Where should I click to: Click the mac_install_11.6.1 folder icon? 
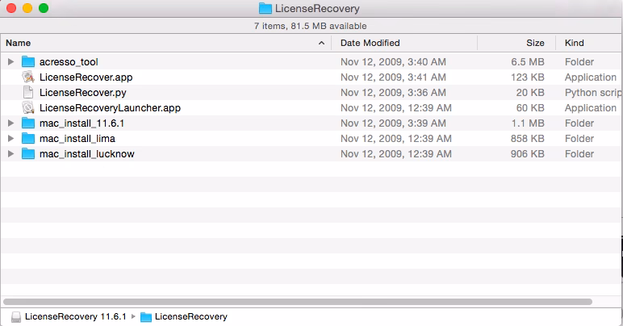[29, 123]
